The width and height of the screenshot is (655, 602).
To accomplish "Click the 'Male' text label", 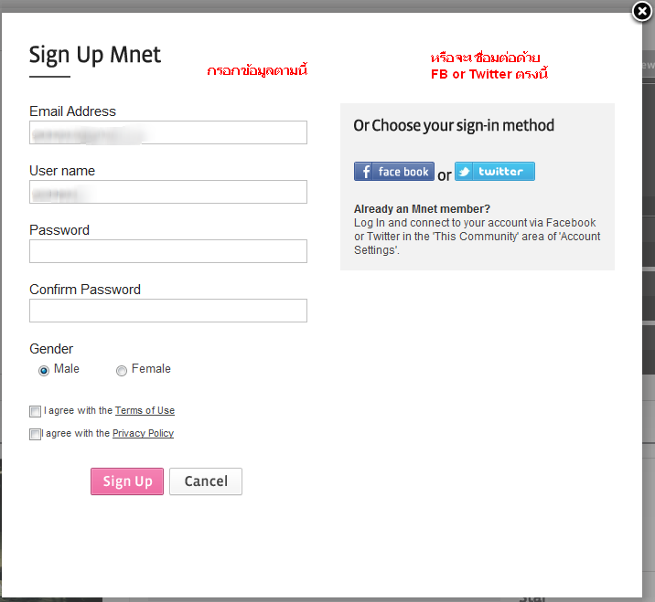I will [67, 369].
